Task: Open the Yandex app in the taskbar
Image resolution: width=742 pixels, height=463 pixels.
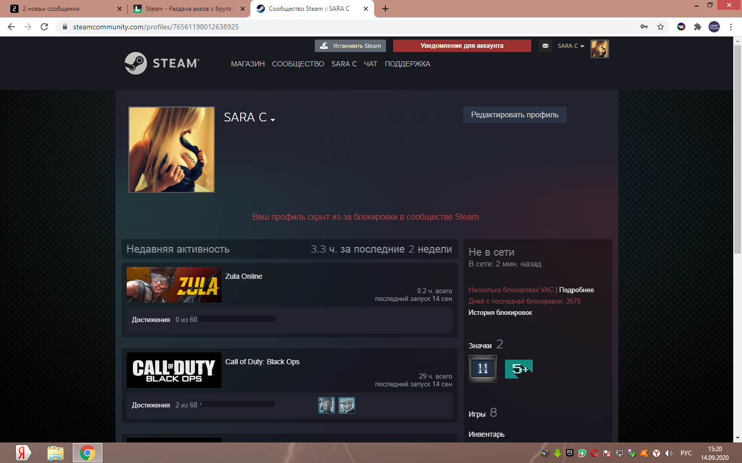Action: [23, 453]
